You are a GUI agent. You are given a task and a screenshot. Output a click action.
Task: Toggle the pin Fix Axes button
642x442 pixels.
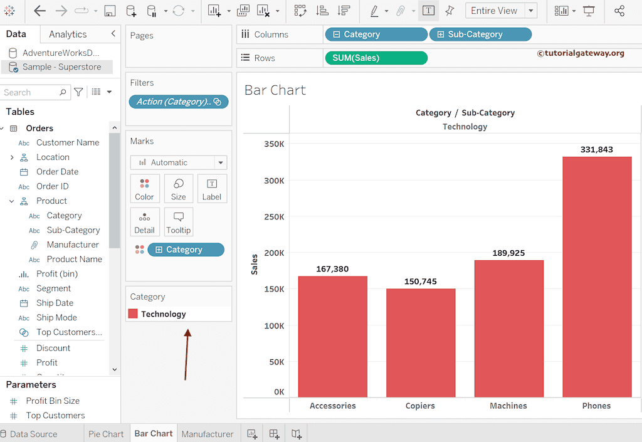click(450, 11)
